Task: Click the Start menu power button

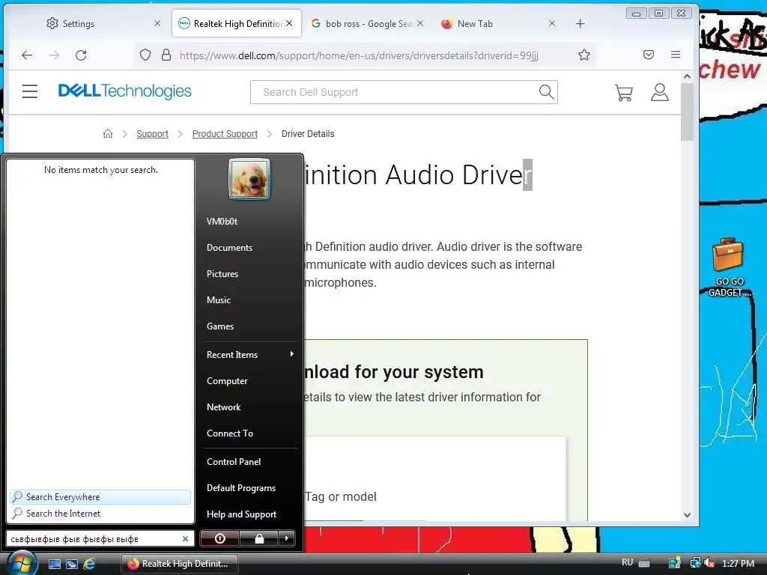Action: 219,538
